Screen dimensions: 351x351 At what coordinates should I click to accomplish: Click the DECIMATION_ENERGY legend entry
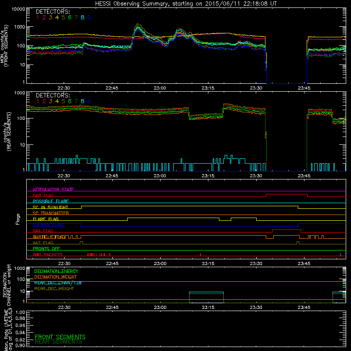(56, 271)
